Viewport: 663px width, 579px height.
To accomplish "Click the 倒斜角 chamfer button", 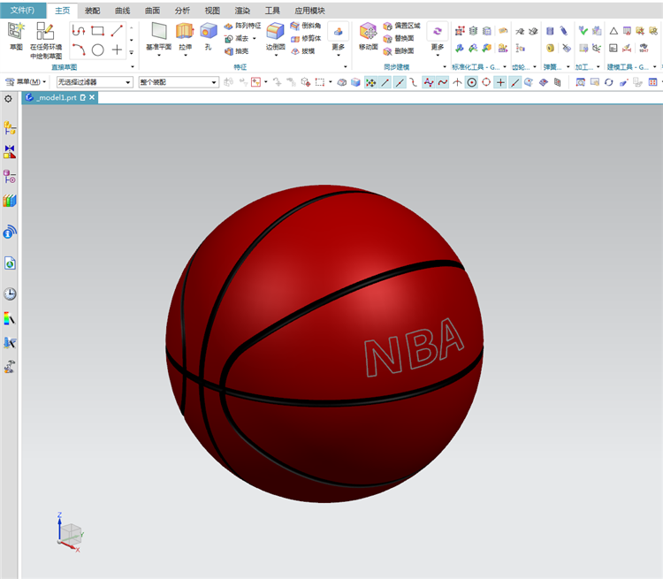I will coord(306,26).
